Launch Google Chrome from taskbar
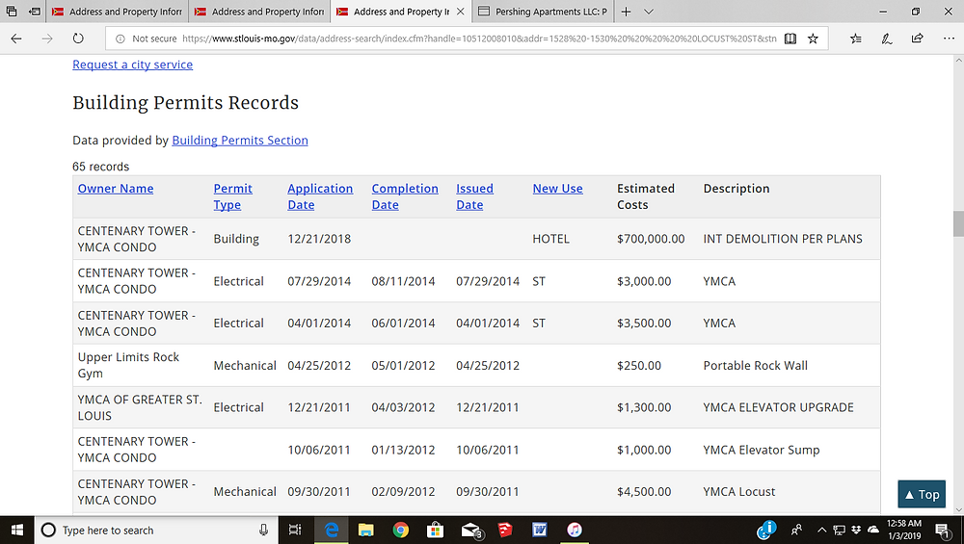This screenshot has height=544, width=964. (401, 530)
